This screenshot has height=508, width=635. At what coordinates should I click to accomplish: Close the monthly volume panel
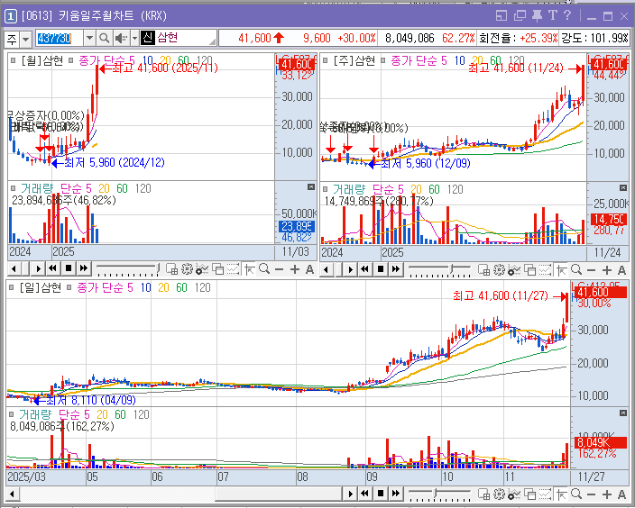click(311, 186)
